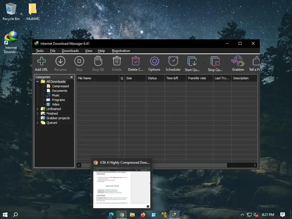
Task: Show hidden tray icons chevron
Action: (x=242, y=215)
